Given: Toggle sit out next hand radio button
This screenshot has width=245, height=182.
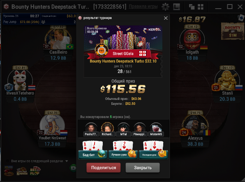Looking at the screenshot, I should 7,161.
